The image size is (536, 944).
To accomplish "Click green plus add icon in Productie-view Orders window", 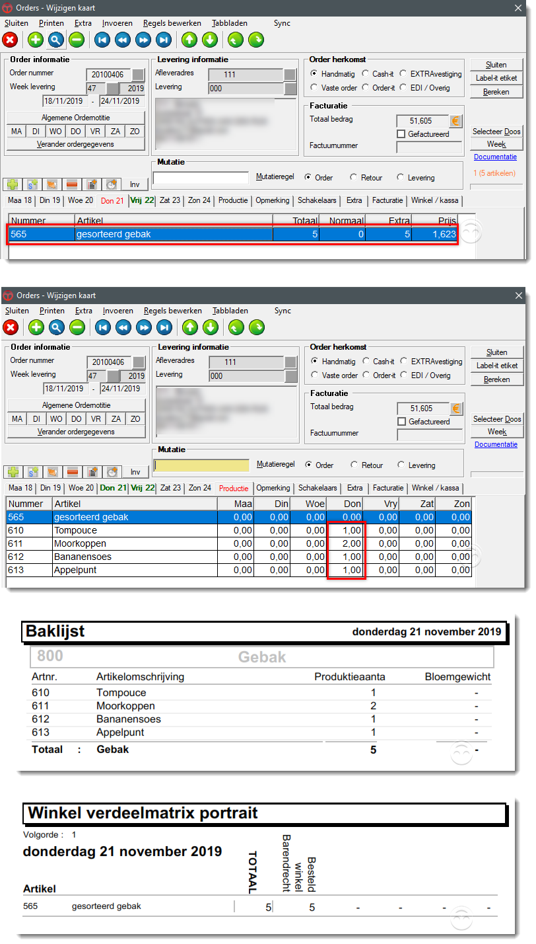I will tap(36, 327).
